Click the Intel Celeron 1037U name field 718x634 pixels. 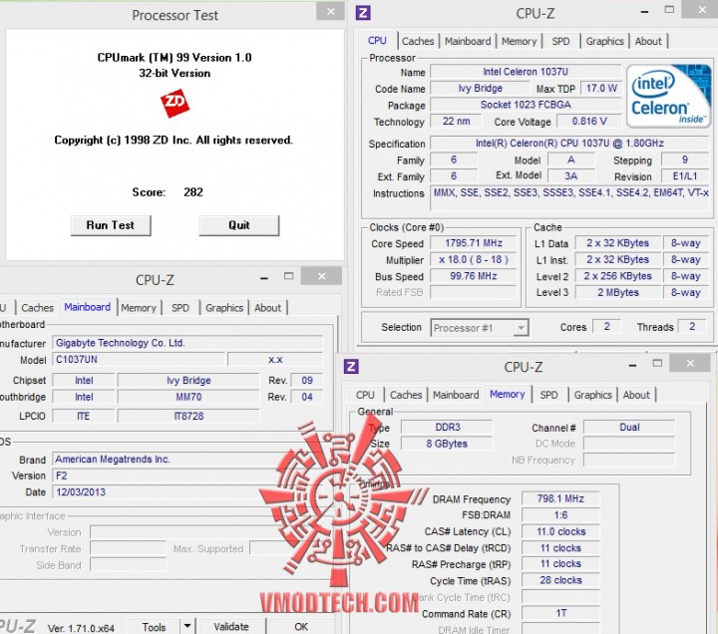pos(526,72)
